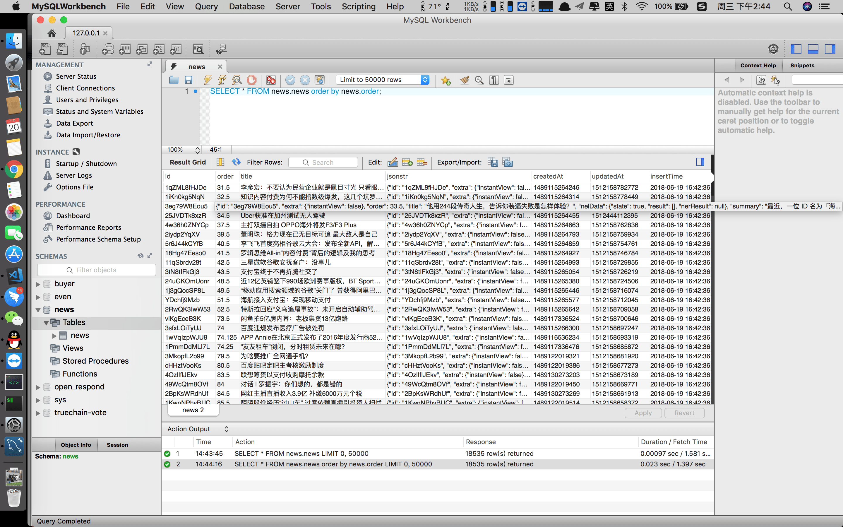Click the Apply button below result grid
This screenshot has width=843, height=527.
tap(643, 413)
